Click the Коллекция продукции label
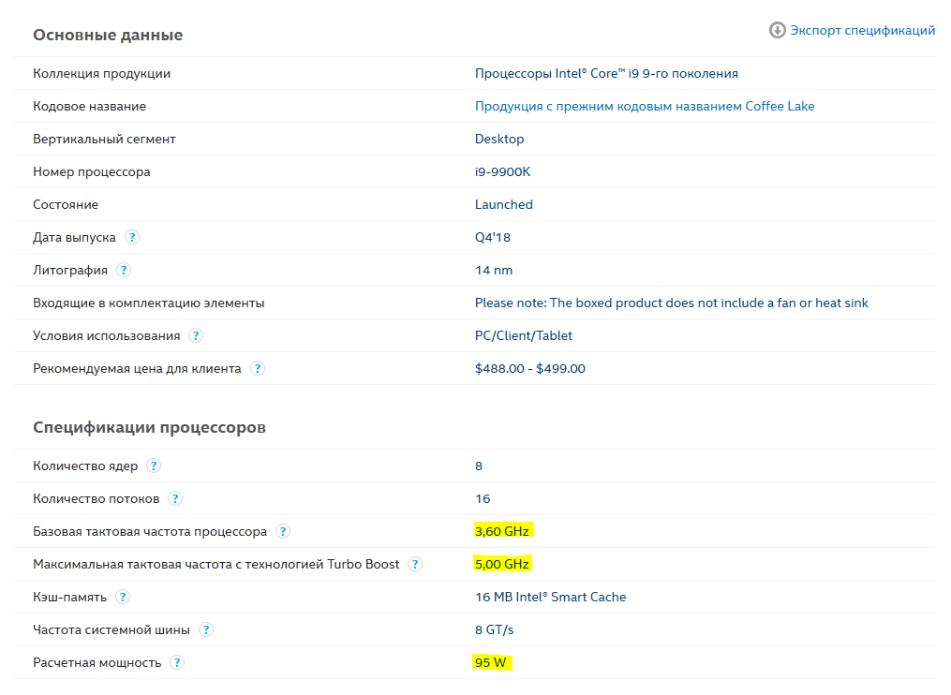This screenshot has height=695, width=951. pos(102,73)
